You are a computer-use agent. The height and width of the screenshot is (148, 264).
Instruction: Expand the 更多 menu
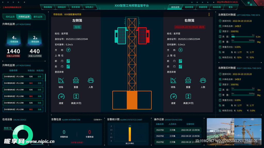pos(231,7)
